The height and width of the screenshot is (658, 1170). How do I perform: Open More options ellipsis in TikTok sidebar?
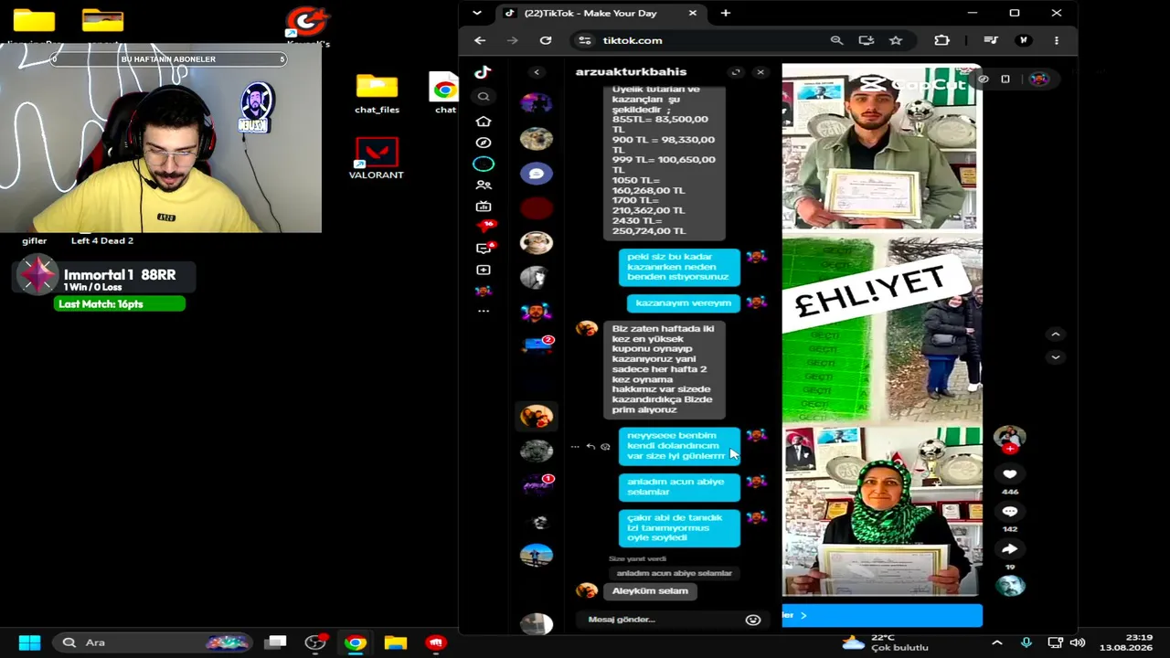click(x=484, y=312)
